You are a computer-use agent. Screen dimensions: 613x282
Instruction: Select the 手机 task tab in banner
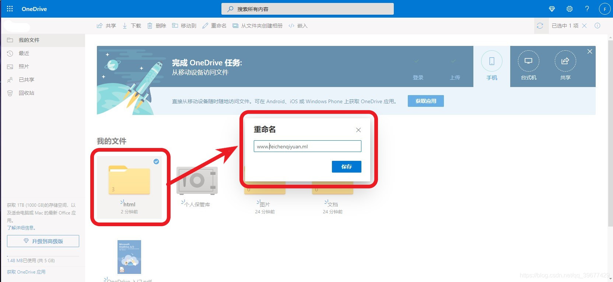point(492,66)
